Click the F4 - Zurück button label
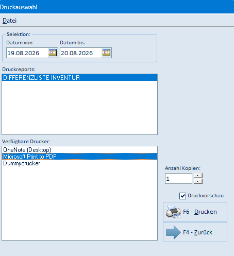 197,232
